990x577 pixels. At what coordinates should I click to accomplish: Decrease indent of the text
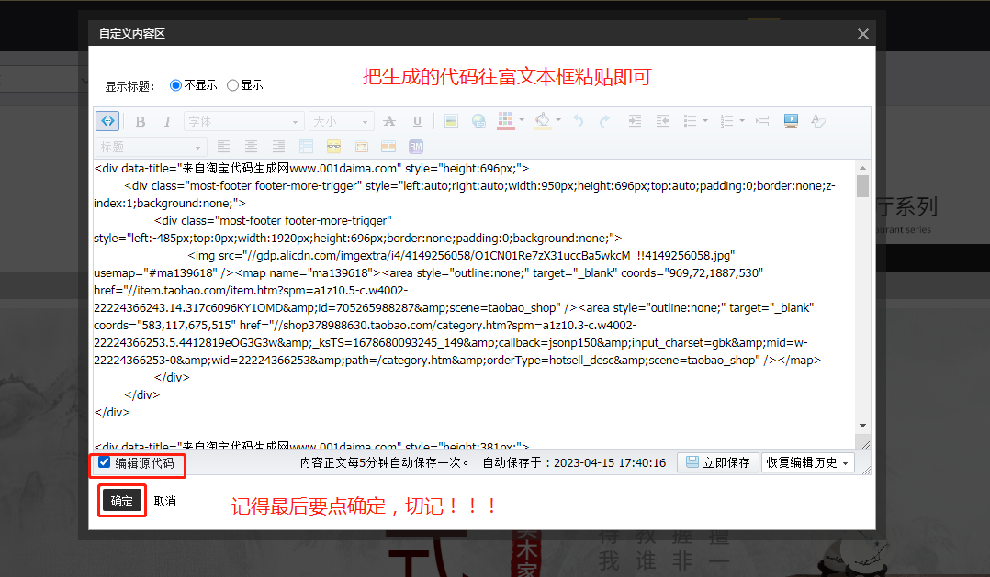tap(661, 121)
